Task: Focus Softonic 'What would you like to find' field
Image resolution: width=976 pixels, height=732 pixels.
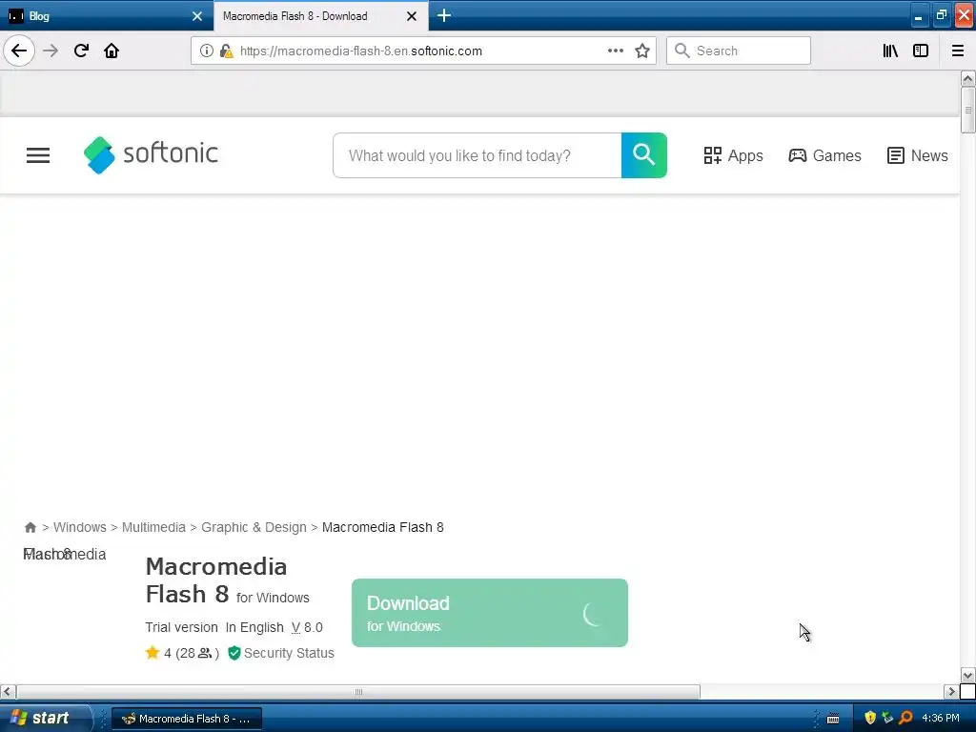Action: tap(478, 155)
